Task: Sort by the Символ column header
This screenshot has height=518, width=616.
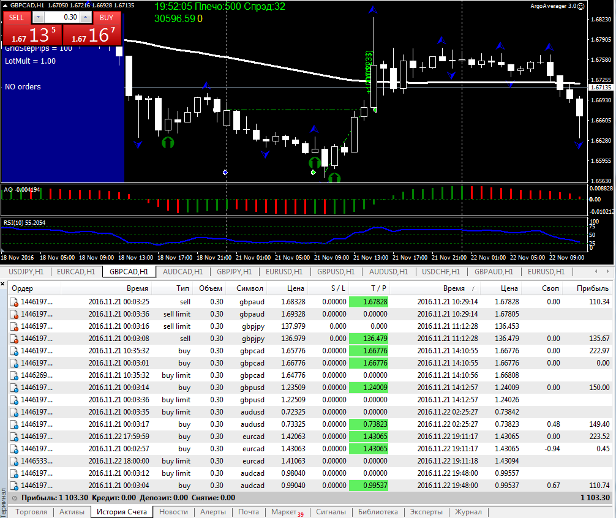Action: click(247, 288)
